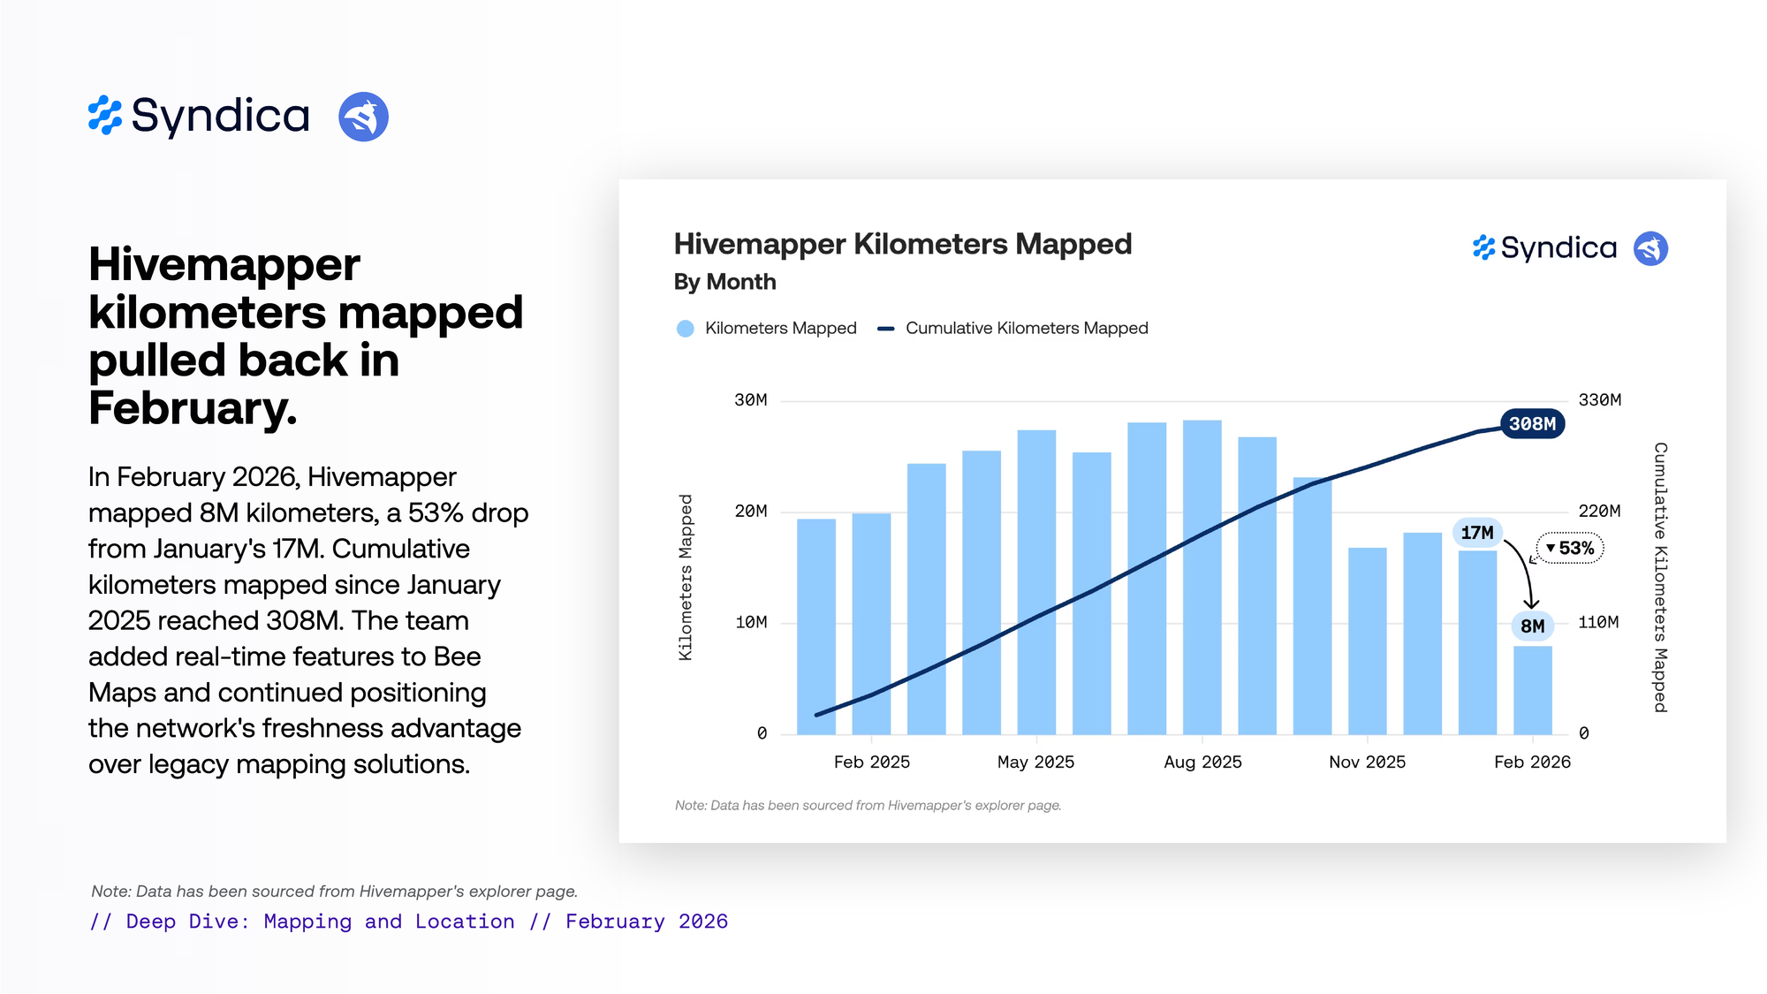This screenshot has width=1767, height=994.
Task: Click the Syndica logo in top-left header
Action: (199, 116)
